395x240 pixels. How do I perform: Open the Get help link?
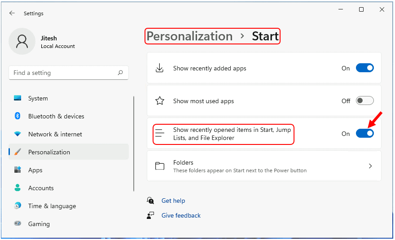pyautogui.click(x=173, y=201)
